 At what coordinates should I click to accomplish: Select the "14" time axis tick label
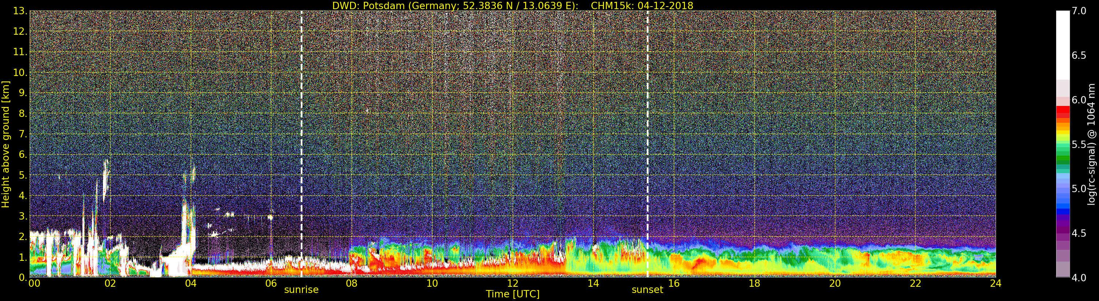pyautogui.click(x=593, y=283)
